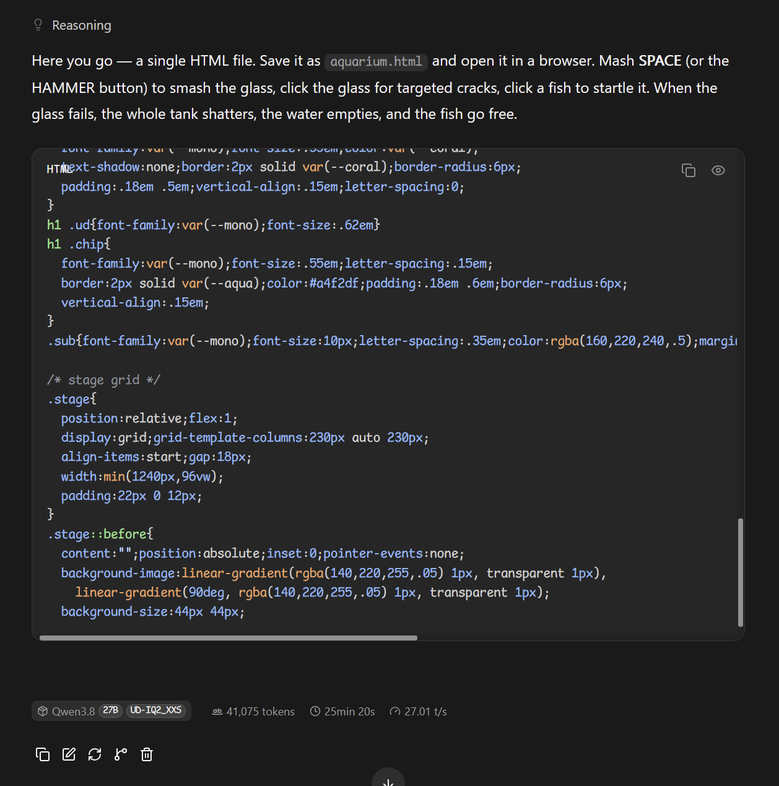Click the horizontal scrollbar of the code block
This screenshot has width=779, height=786.
228,637
